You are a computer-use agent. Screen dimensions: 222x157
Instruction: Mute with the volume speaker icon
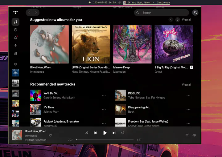(x=194, y=135)
